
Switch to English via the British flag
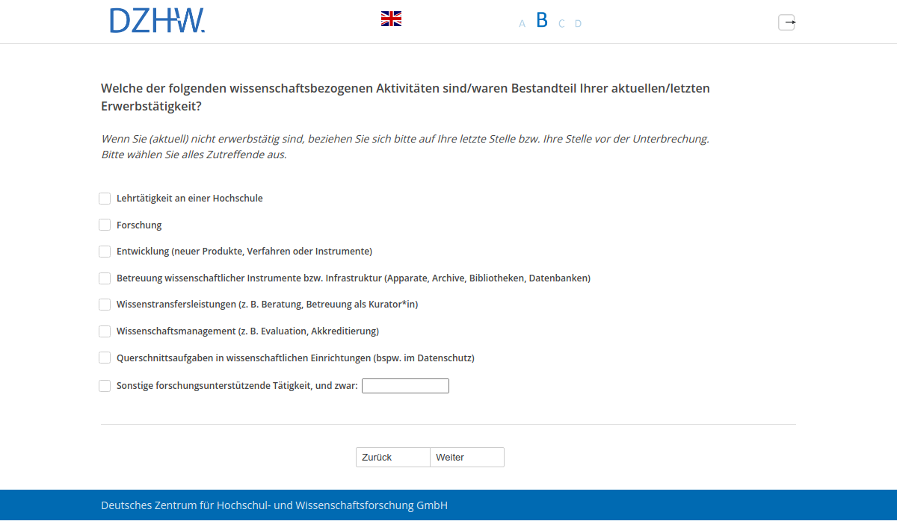pos(391,18)
